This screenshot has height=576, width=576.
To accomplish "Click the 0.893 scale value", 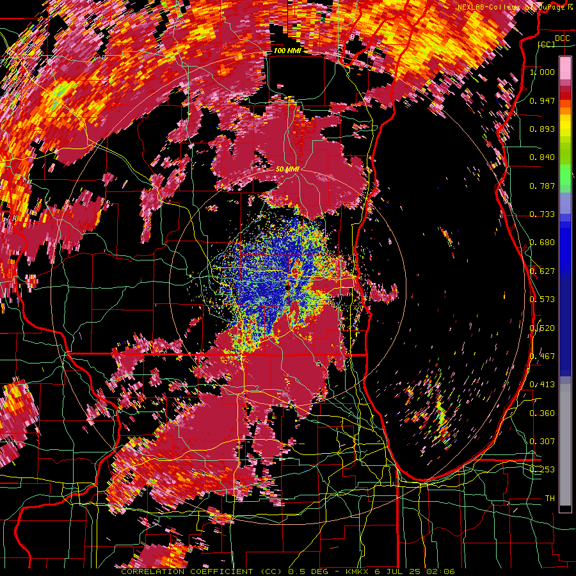I will point(542,129).
